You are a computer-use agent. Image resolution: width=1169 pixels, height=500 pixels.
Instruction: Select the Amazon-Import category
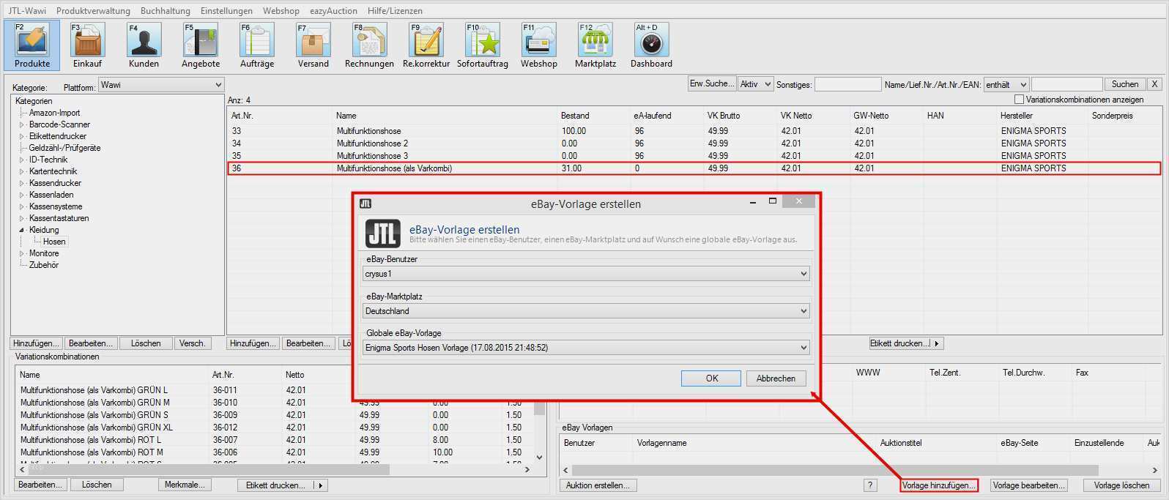pos(55,113)
